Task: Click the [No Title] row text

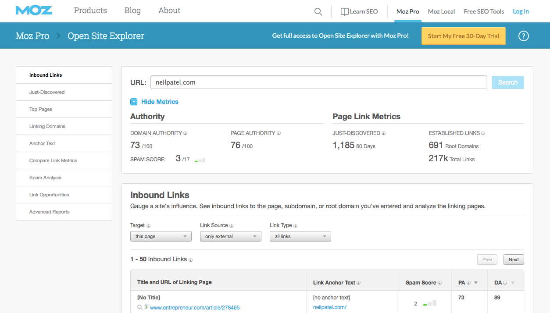Action: point(149,298)
